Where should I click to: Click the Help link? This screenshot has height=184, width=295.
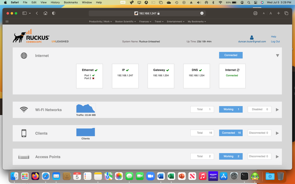click(273, 37)
